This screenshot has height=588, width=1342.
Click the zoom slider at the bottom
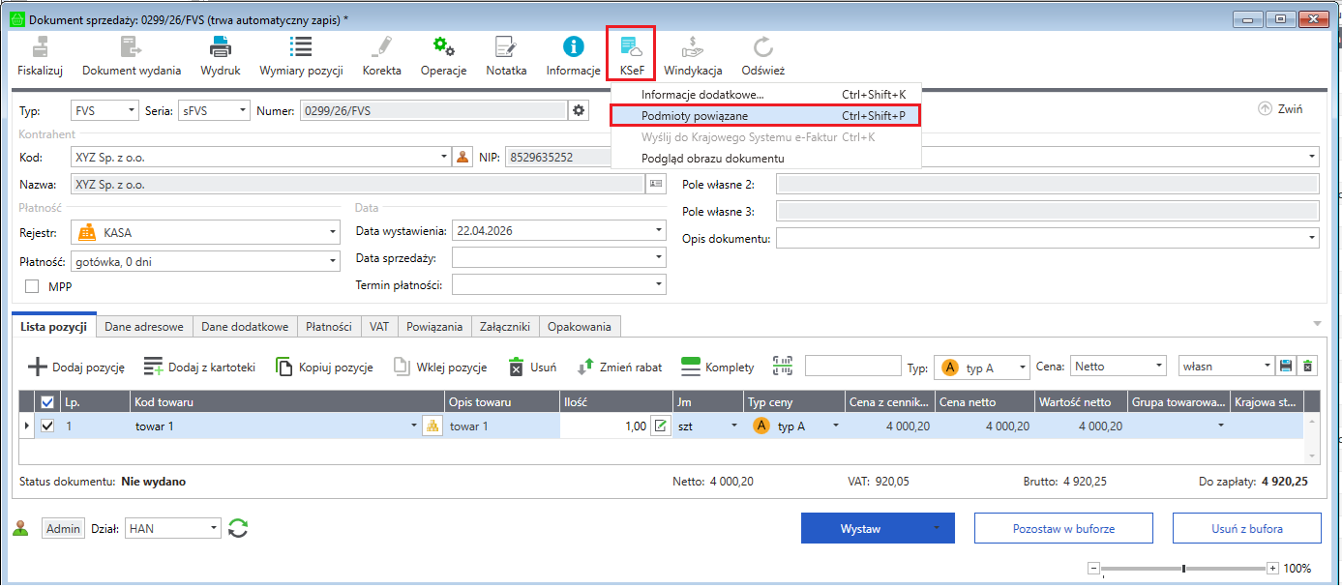click(1183, 569)
